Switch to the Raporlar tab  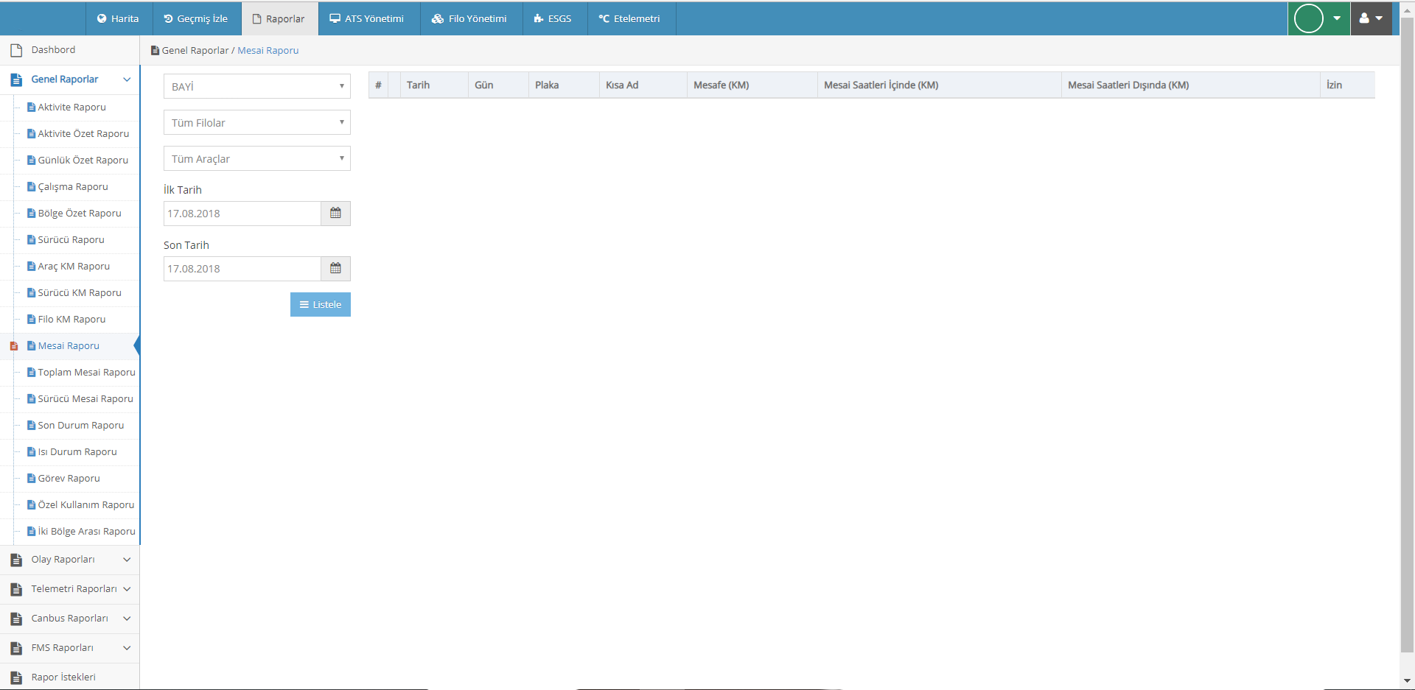click(279, 18)
